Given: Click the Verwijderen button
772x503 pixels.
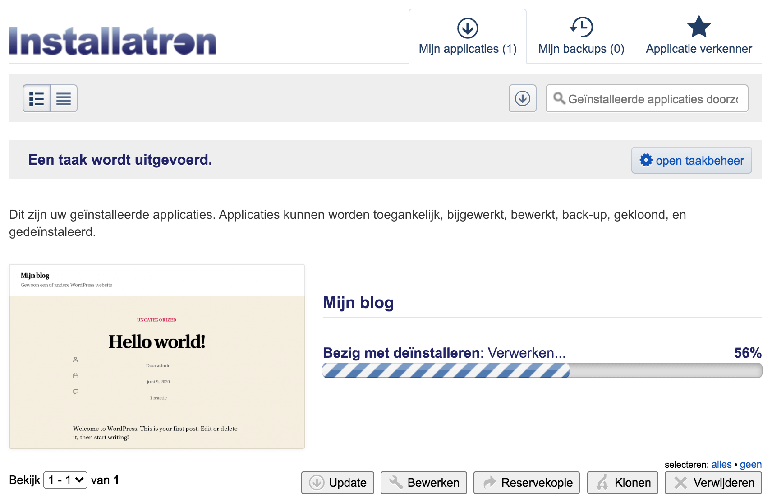Looking at the screenshot, I should [713, 483].
